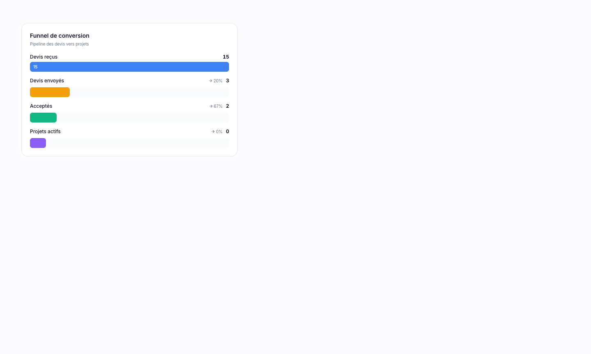The width and height of the screenshot is (591, 354).
Task: Click the Projets actifs label
Action: point(45,132)
